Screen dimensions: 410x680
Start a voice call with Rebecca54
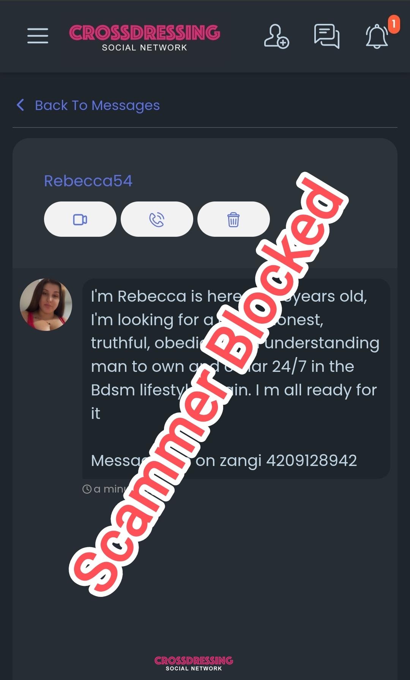pos(157,219)
